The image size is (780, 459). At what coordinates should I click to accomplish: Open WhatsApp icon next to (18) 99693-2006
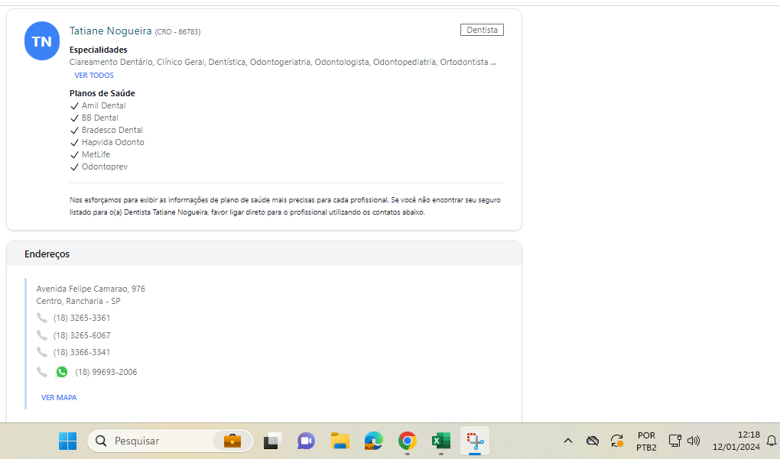tap(62, 372)
